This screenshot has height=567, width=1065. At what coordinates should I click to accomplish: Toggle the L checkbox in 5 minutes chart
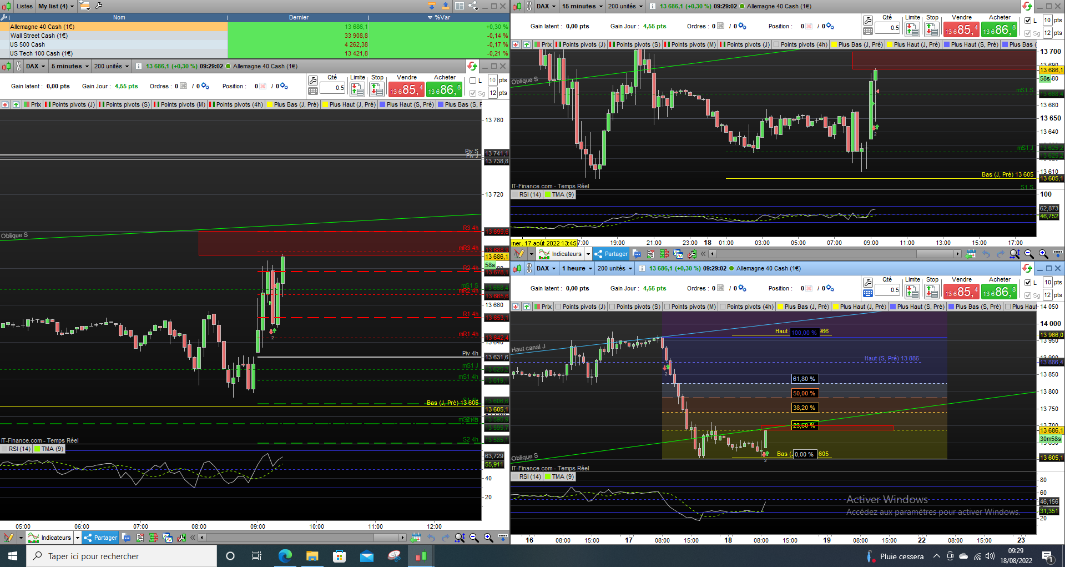(473, 81)
